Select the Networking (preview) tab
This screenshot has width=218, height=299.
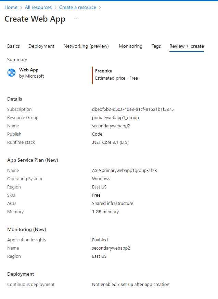86,46
